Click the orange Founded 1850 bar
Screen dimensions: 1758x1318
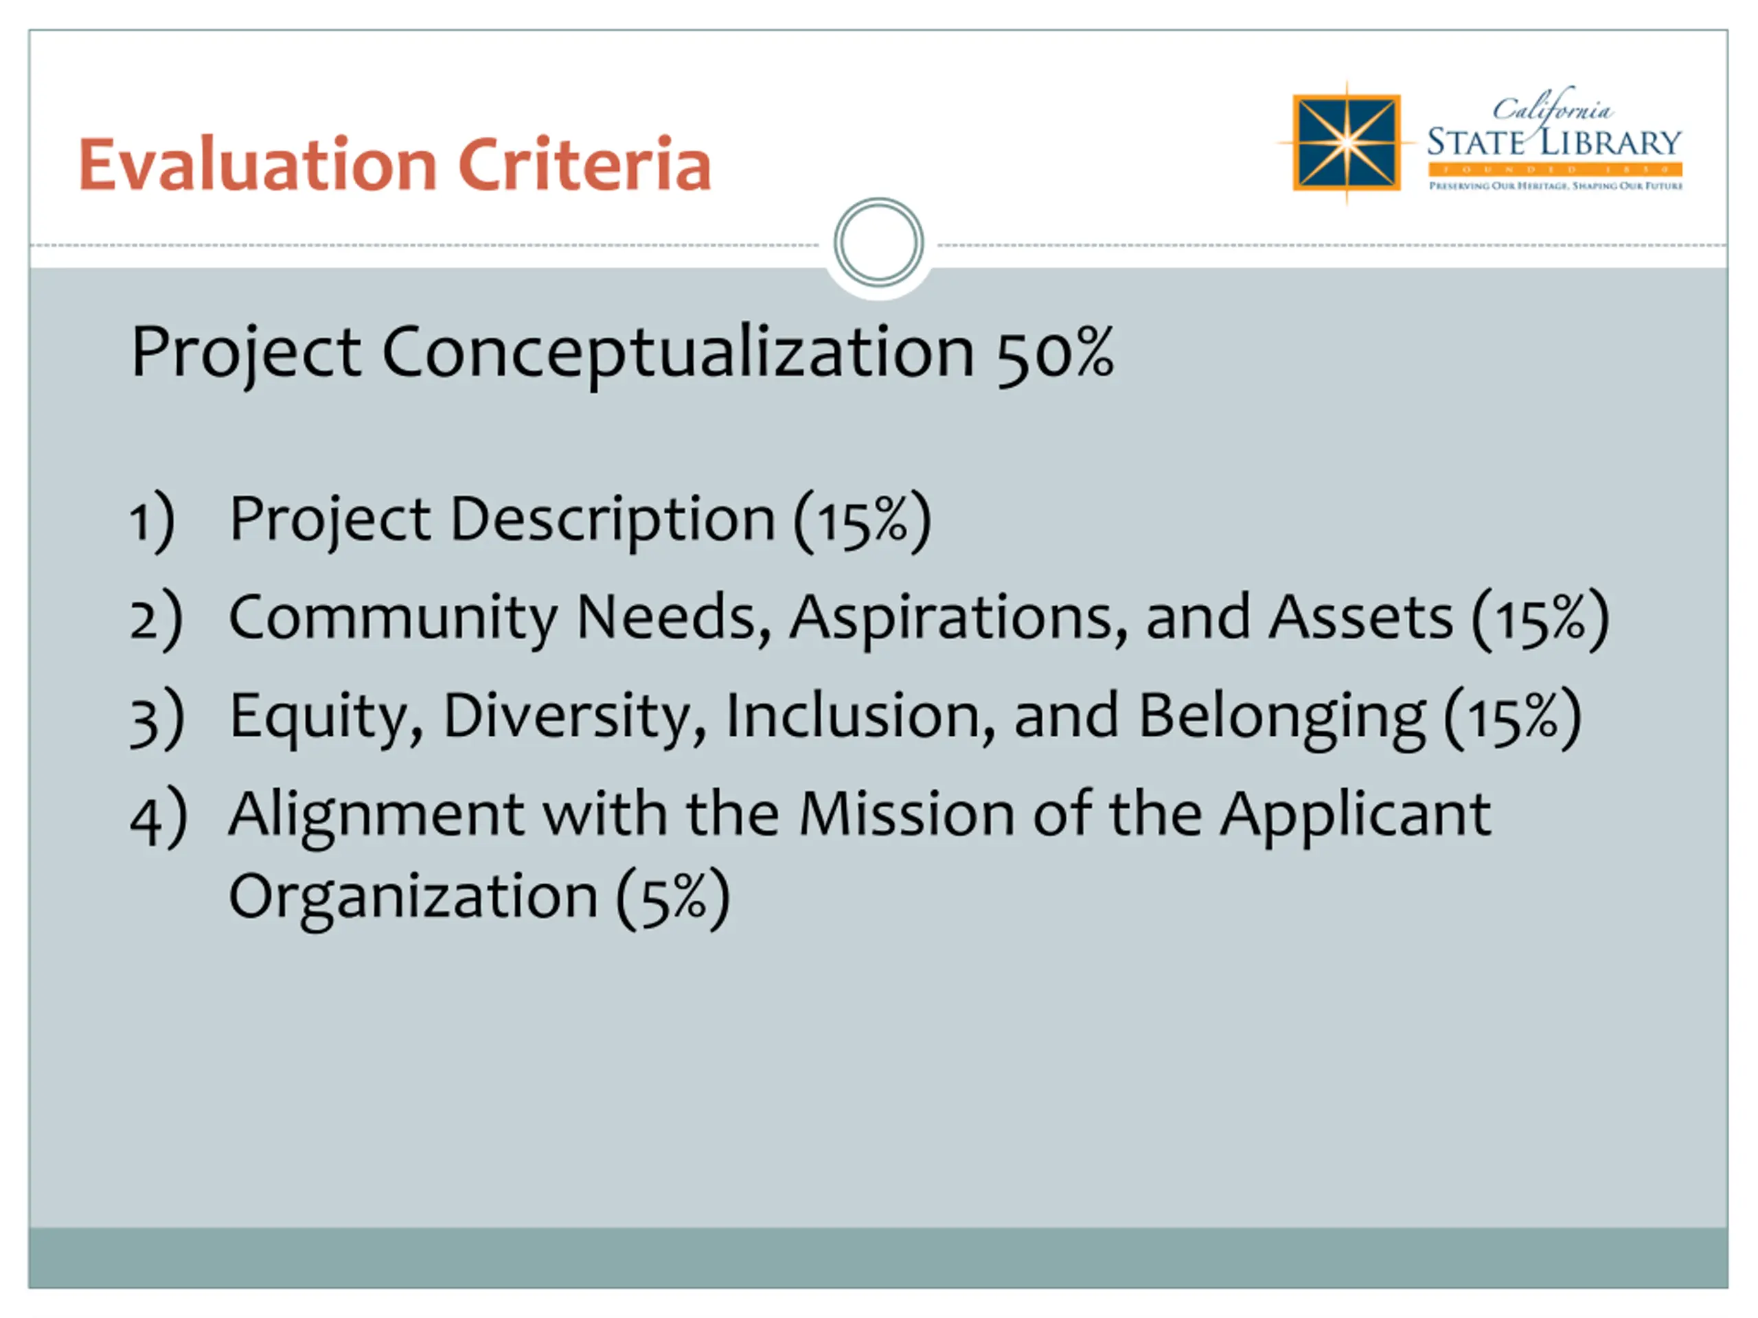(1555, 170)
